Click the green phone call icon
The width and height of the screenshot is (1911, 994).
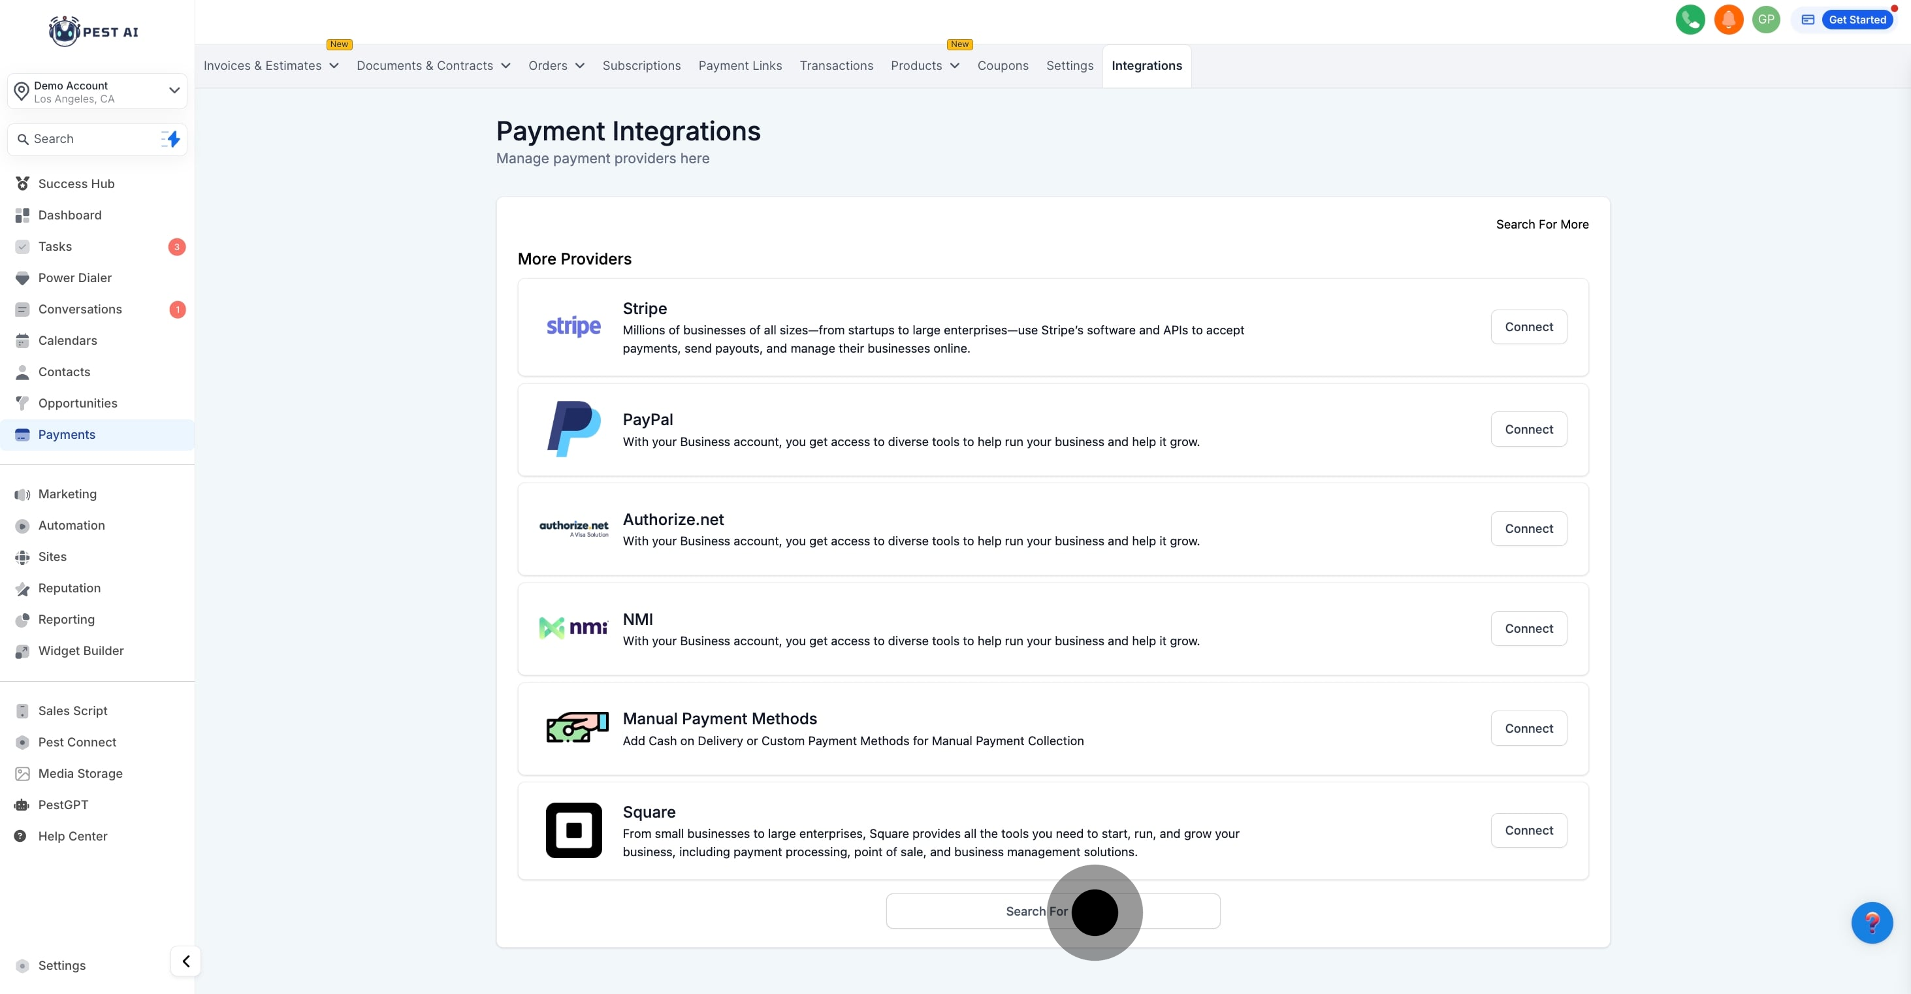(x=1690, y=20)
